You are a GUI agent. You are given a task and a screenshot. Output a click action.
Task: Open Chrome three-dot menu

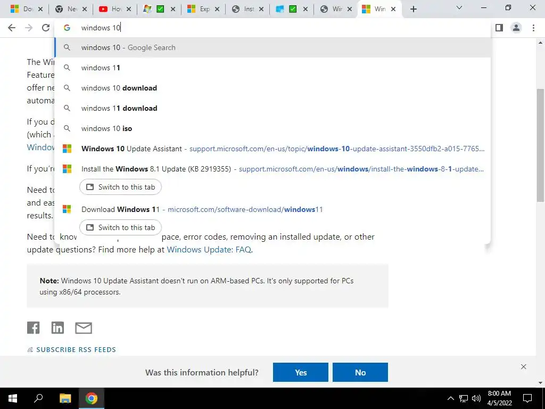[533, 28]
